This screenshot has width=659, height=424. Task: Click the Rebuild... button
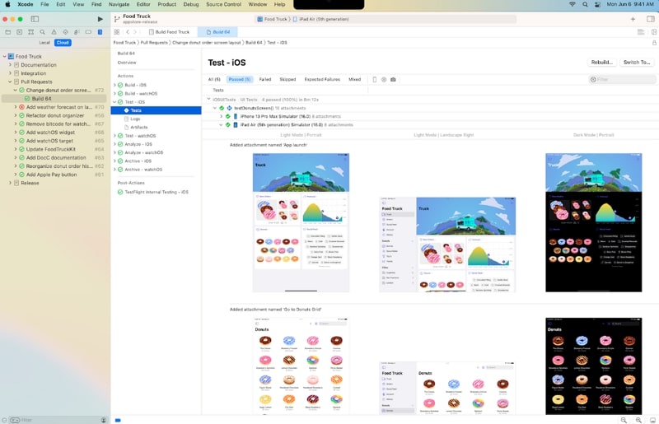click(602, 63)
